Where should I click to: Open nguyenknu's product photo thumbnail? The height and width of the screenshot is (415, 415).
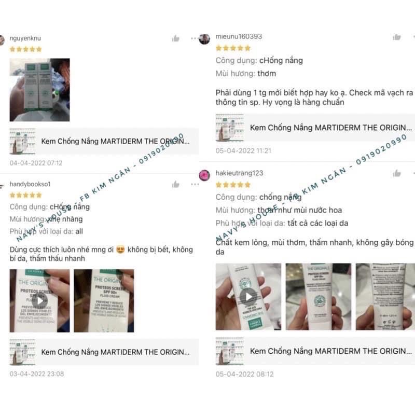[40, 90]
